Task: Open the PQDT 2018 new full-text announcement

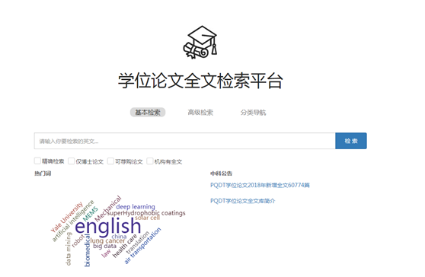Action: pos(260,185)
